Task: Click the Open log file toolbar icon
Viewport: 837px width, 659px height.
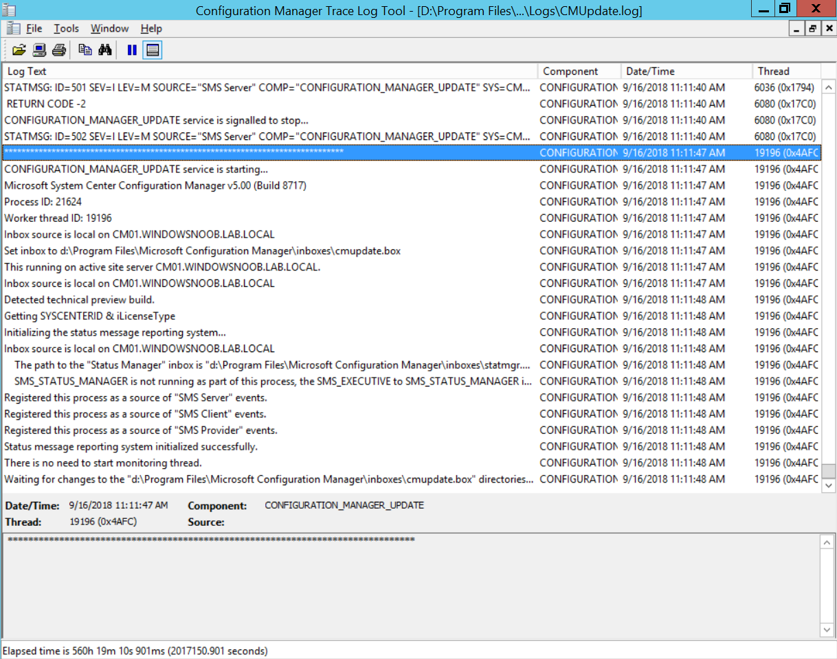Action: (19, 49)
